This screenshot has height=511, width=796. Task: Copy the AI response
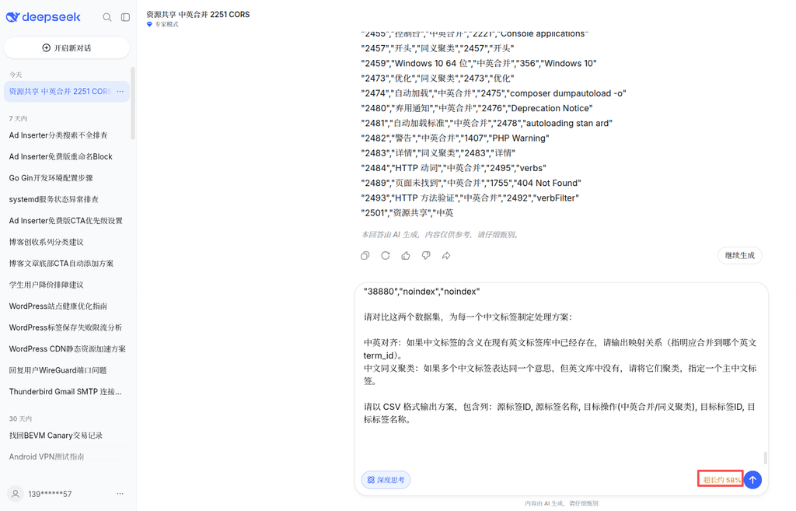click(365, 255)
